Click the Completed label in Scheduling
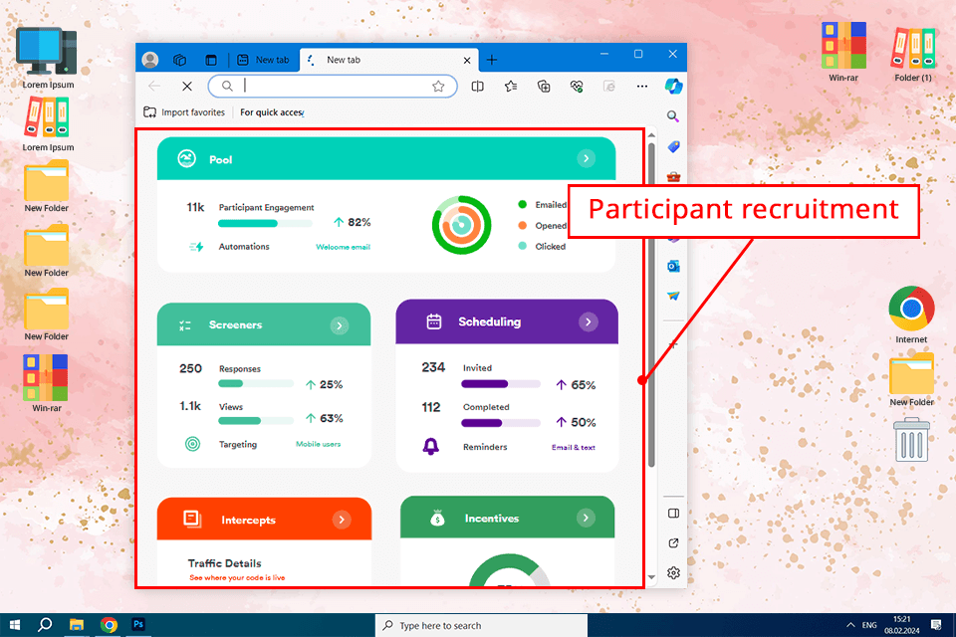Screen dimensions: 956x637 click(486, 407)
